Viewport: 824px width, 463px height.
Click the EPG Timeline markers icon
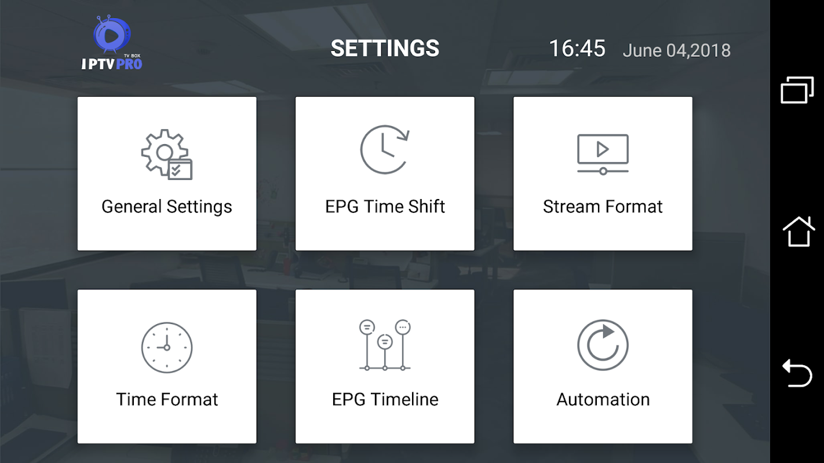(385, 345)
